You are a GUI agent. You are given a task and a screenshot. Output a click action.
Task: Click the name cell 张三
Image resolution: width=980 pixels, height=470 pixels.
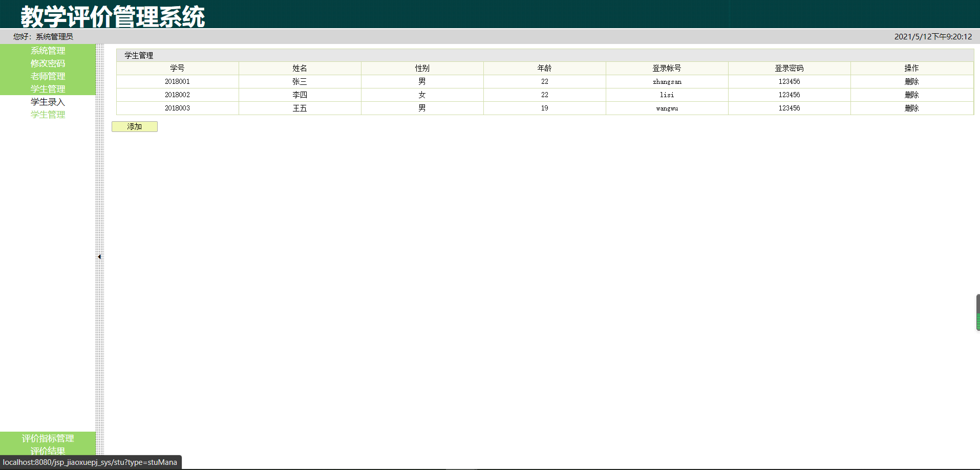[x=300, y=81]
